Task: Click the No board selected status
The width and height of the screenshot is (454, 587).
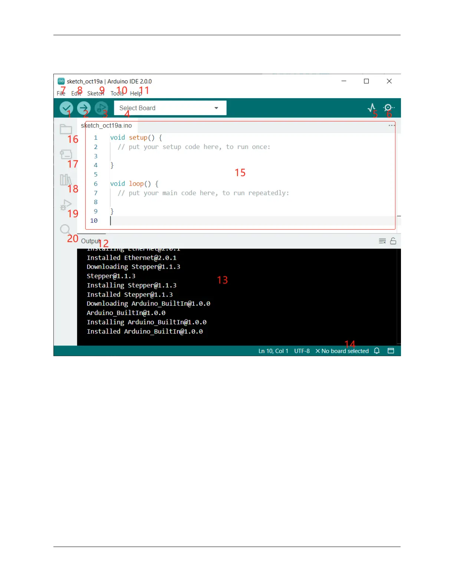Action: tap(342, 351)
